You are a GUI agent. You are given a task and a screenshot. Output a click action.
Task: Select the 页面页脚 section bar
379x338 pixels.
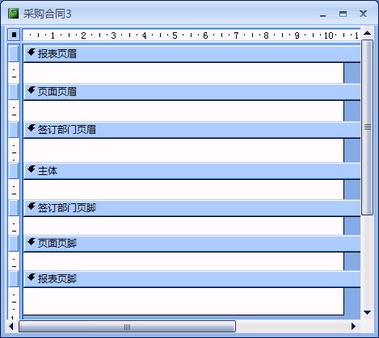click(192, 244)
